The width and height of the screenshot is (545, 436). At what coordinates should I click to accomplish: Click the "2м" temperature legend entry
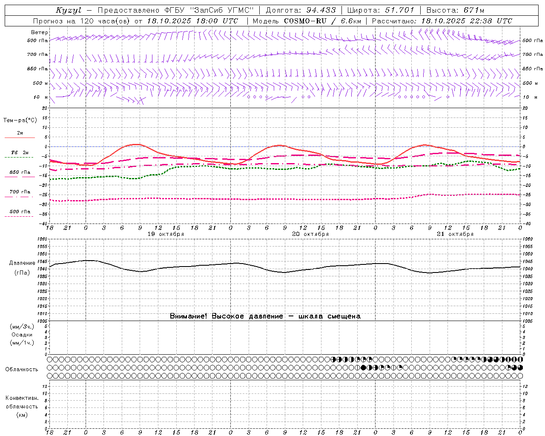tap(20, 133)
